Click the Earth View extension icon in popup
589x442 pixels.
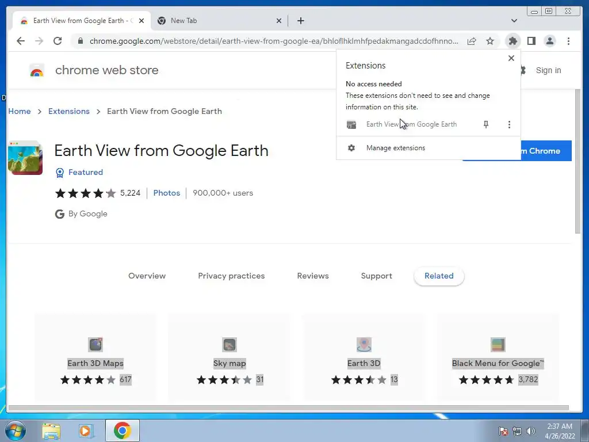[x=351, y=124]
